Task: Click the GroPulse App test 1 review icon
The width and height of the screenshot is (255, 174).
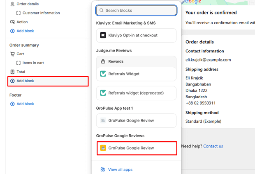Action: pyautogui.click(x=103, y=121)
